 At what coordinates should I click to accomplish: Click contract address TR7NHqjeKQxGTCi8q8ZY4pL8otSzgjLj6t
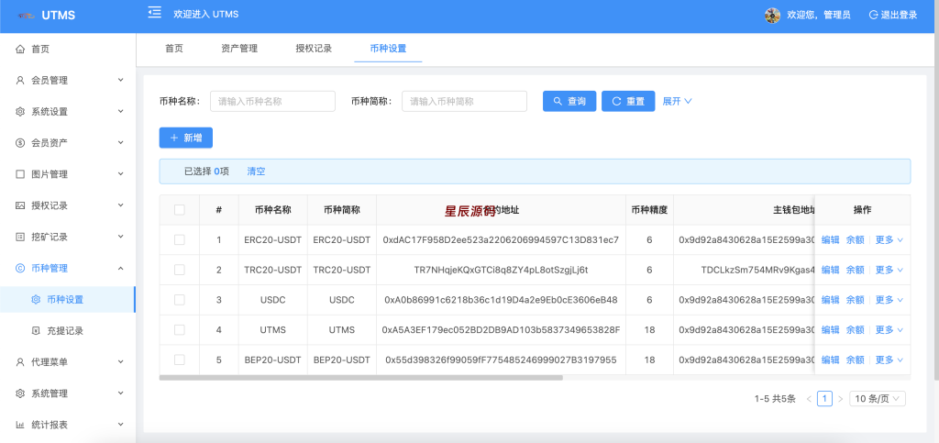[x=502, y=270]
